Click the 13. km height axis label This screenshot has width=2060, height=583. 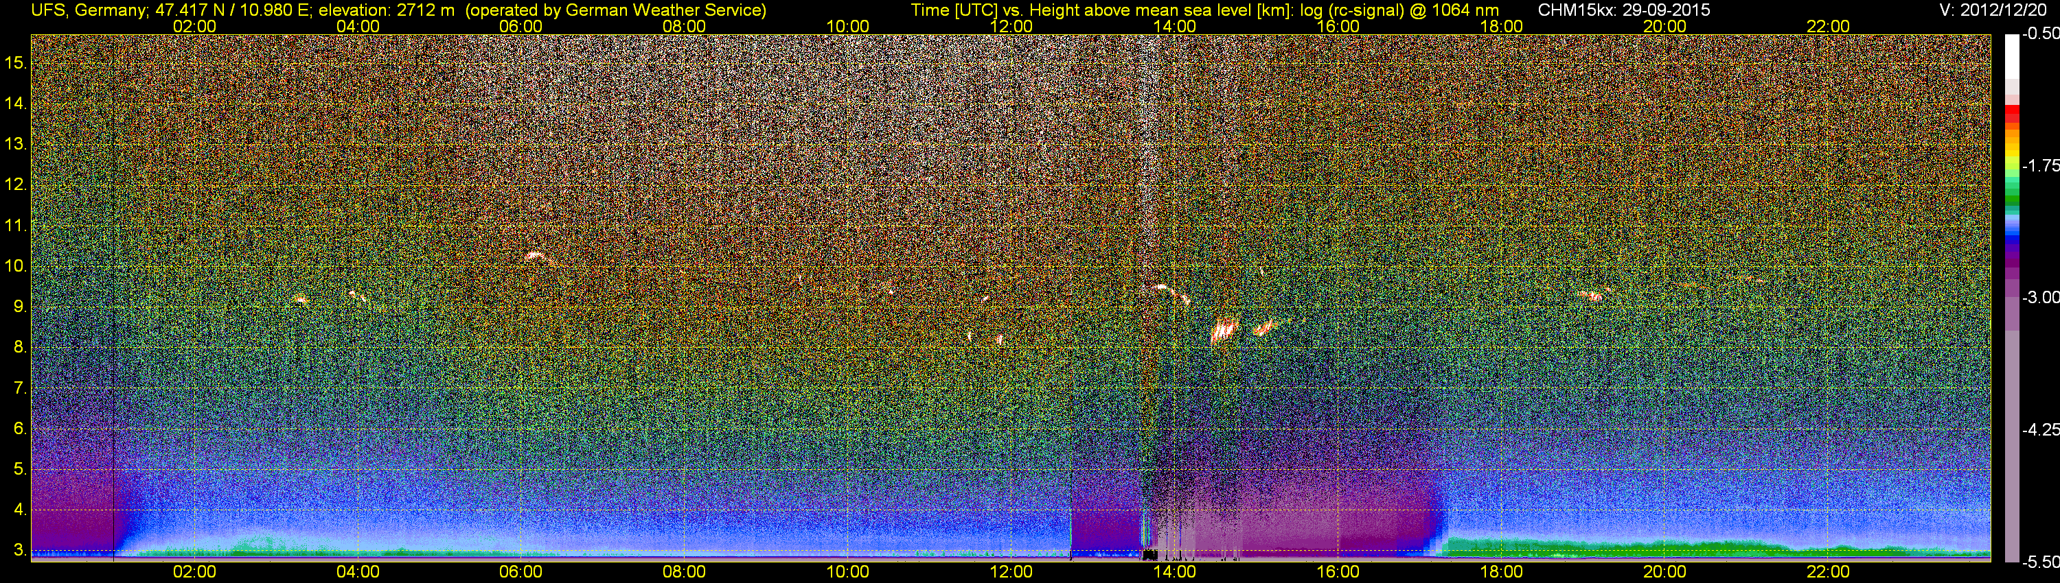[16, 144]
